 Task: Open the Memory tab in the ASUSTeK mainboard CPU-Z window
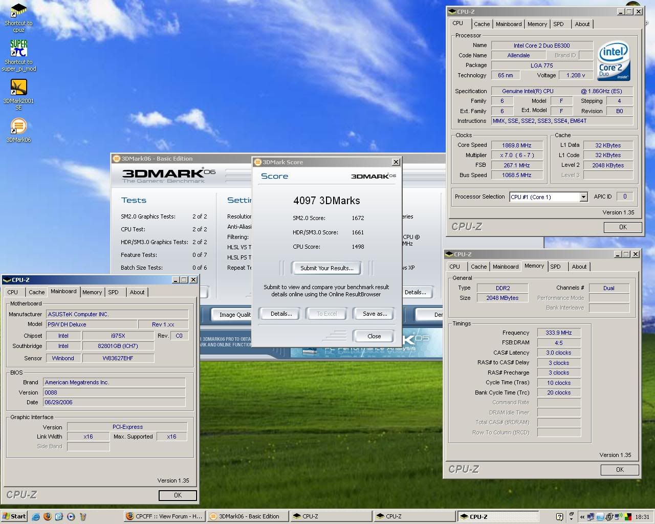click(92, 292)
